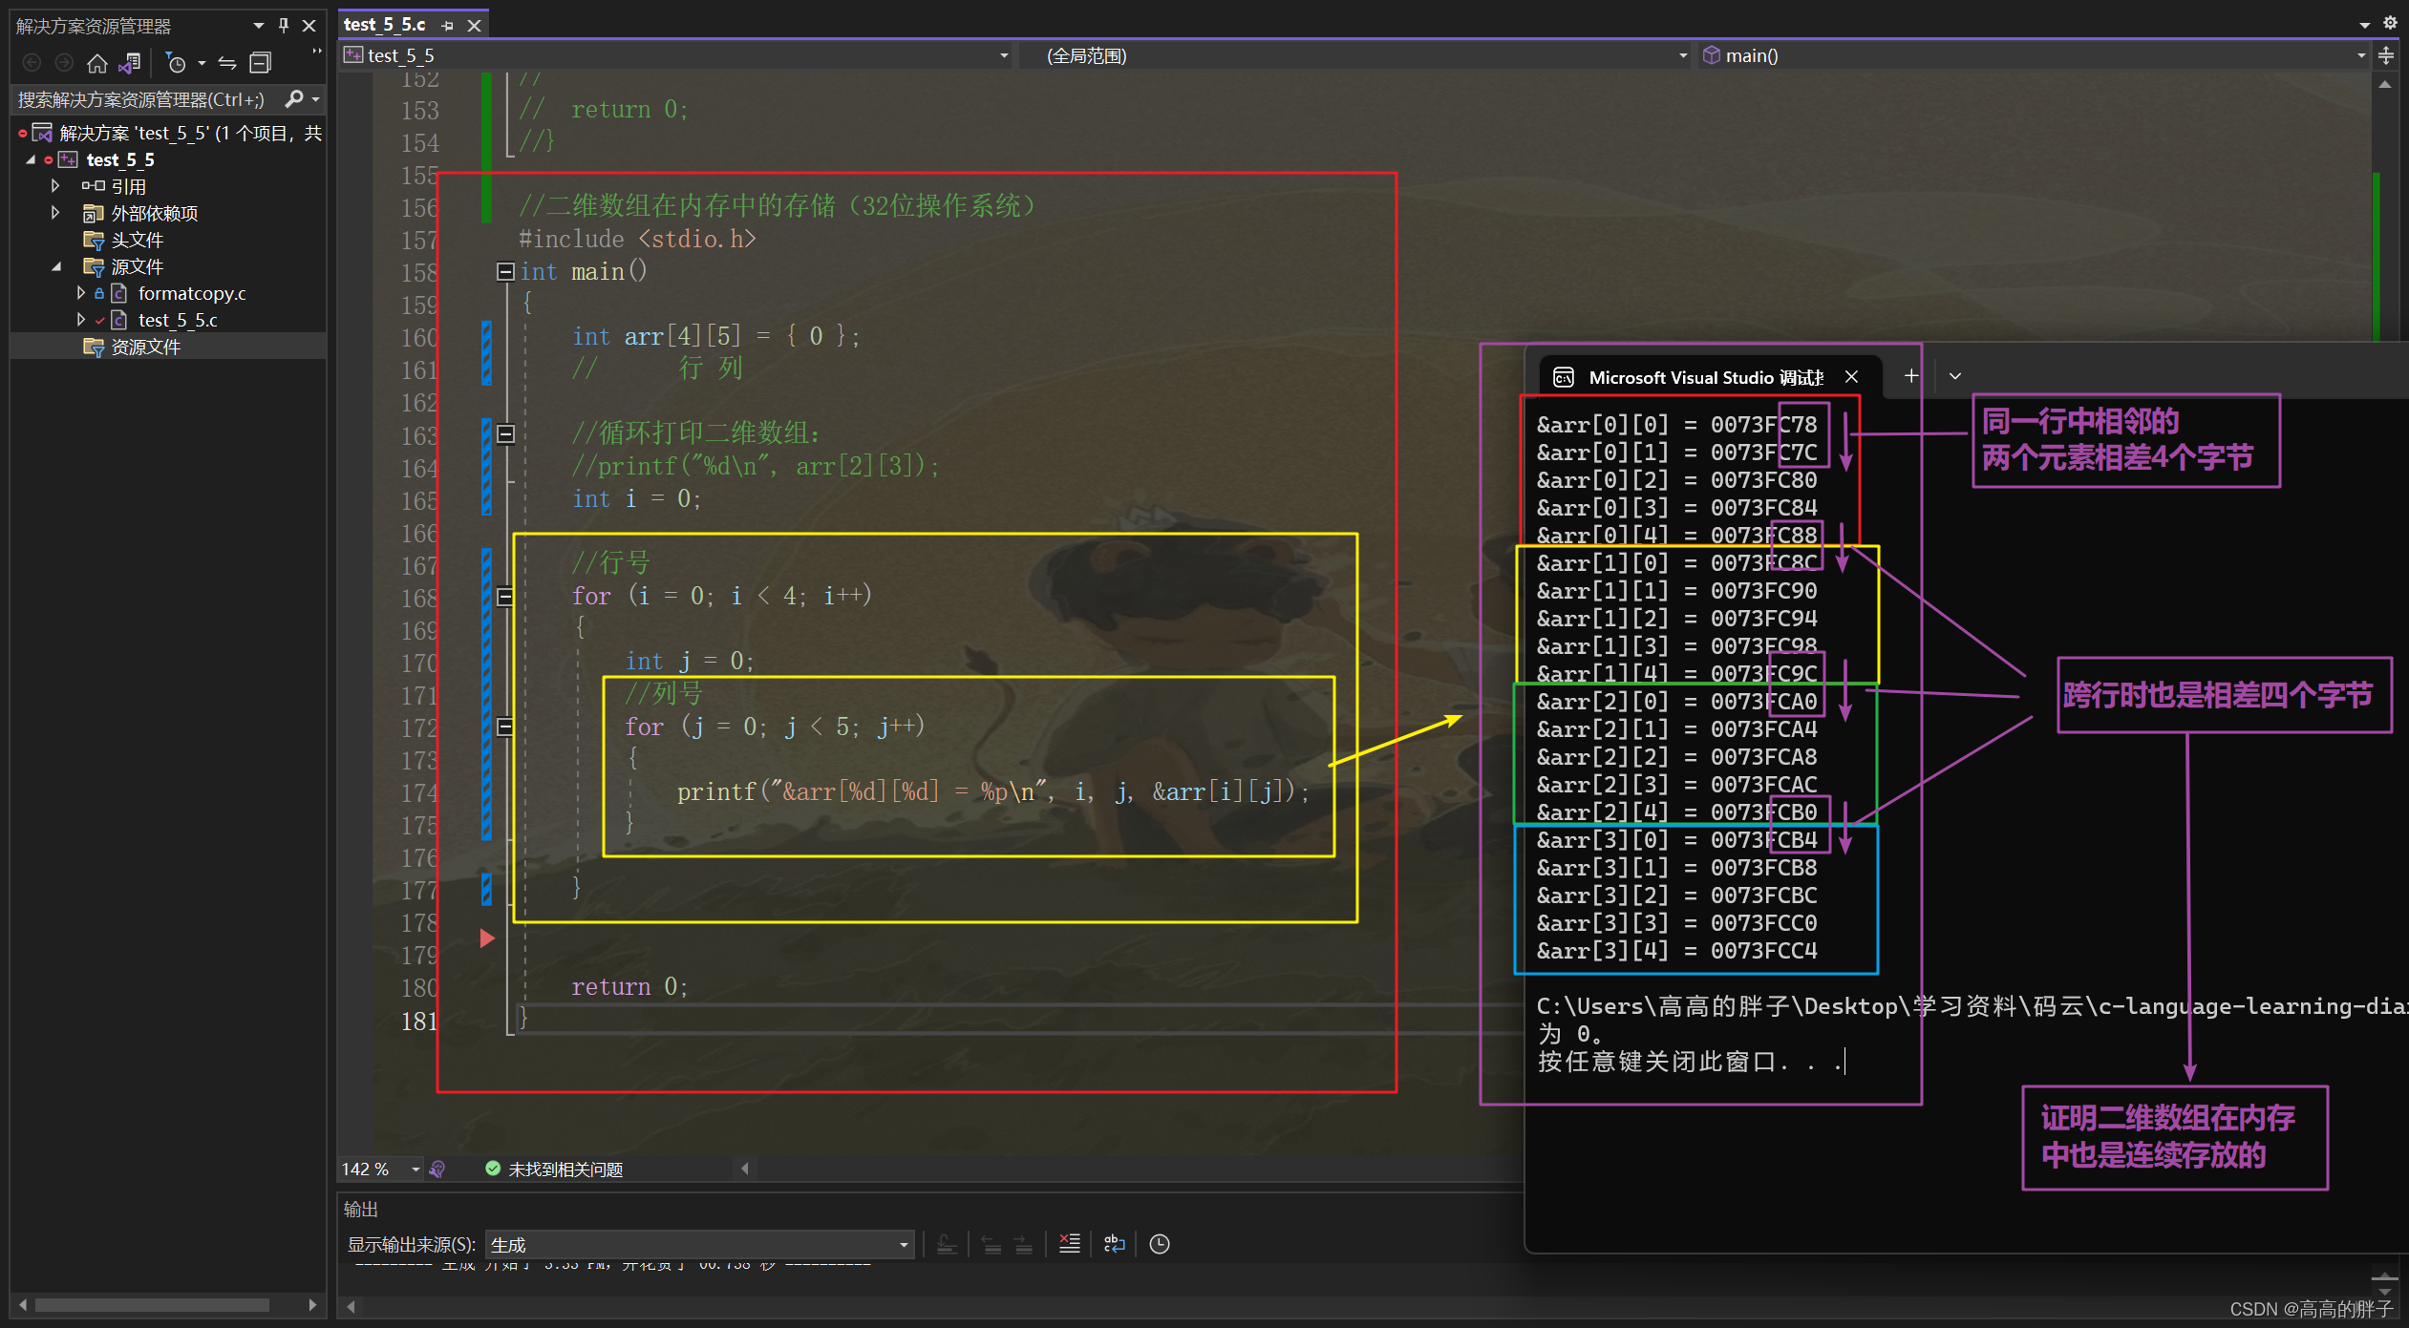Clear All output icon
This screenshot has width=2409, height=1328.
click(1070, 1244)
